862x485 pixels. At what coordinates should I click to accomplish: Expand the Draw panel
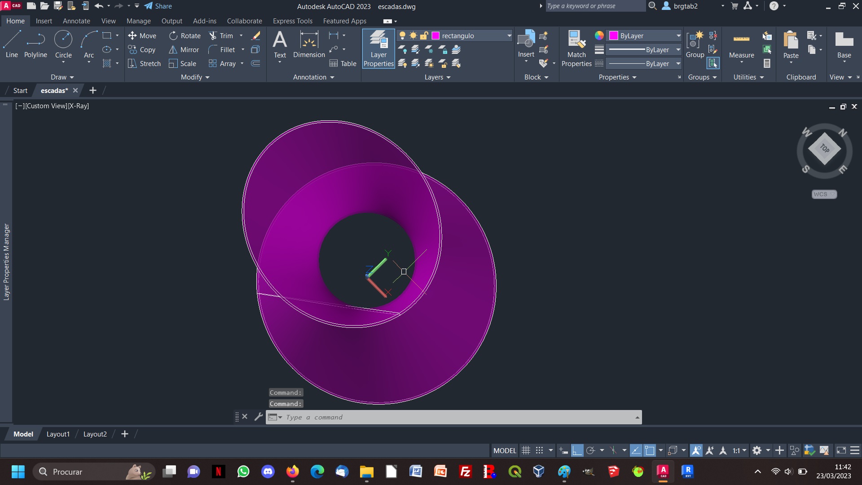pos(62,77)
